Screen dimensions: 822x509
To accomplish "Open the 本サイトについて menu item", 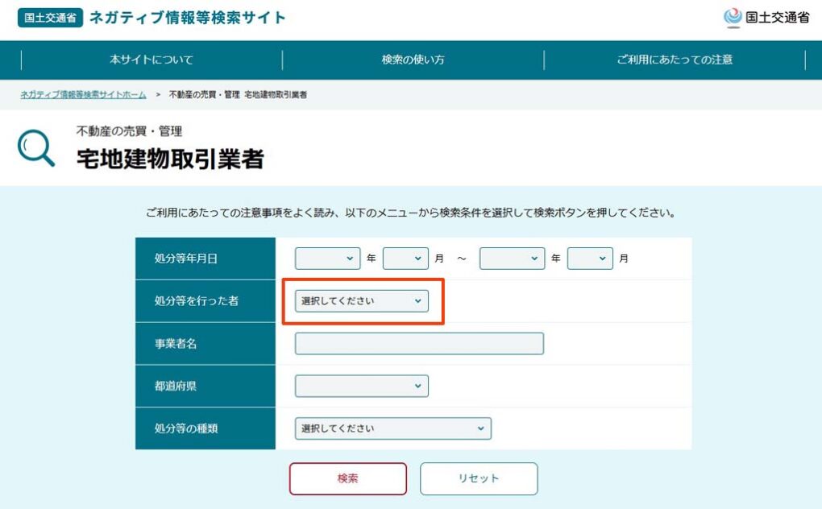I will 152,60.
